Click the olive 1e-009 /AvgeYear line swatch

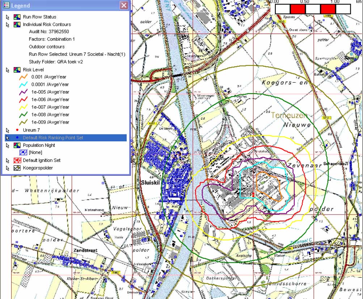(x=24, y=122)
